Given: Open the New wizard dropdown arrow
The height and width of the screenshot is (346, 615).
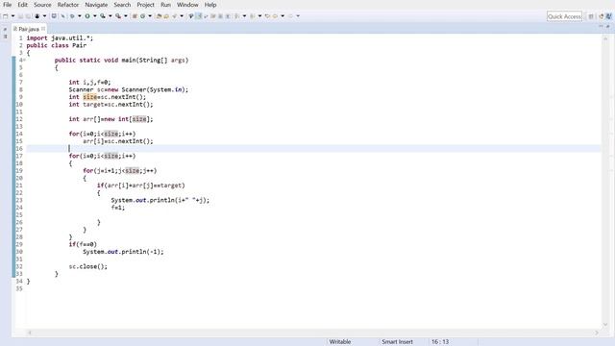Looking at the screenshot, I should point(12,16).
